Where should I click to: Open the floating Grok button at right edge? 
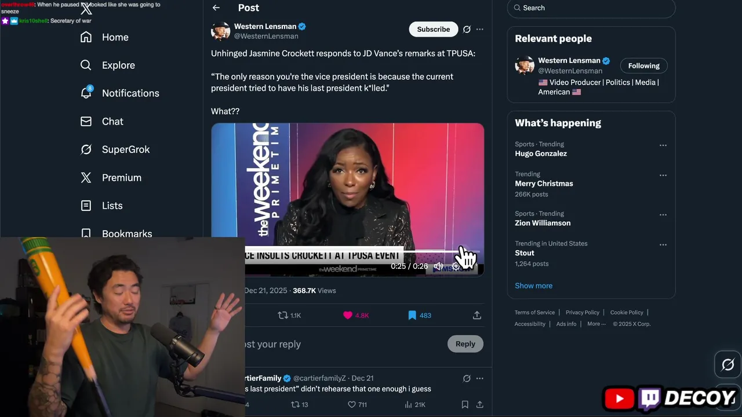point(728,365)
